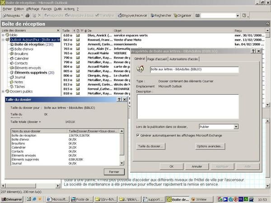Open Éléments envoyés folder
The image size is (271, 203).
(x=28, y=68)
